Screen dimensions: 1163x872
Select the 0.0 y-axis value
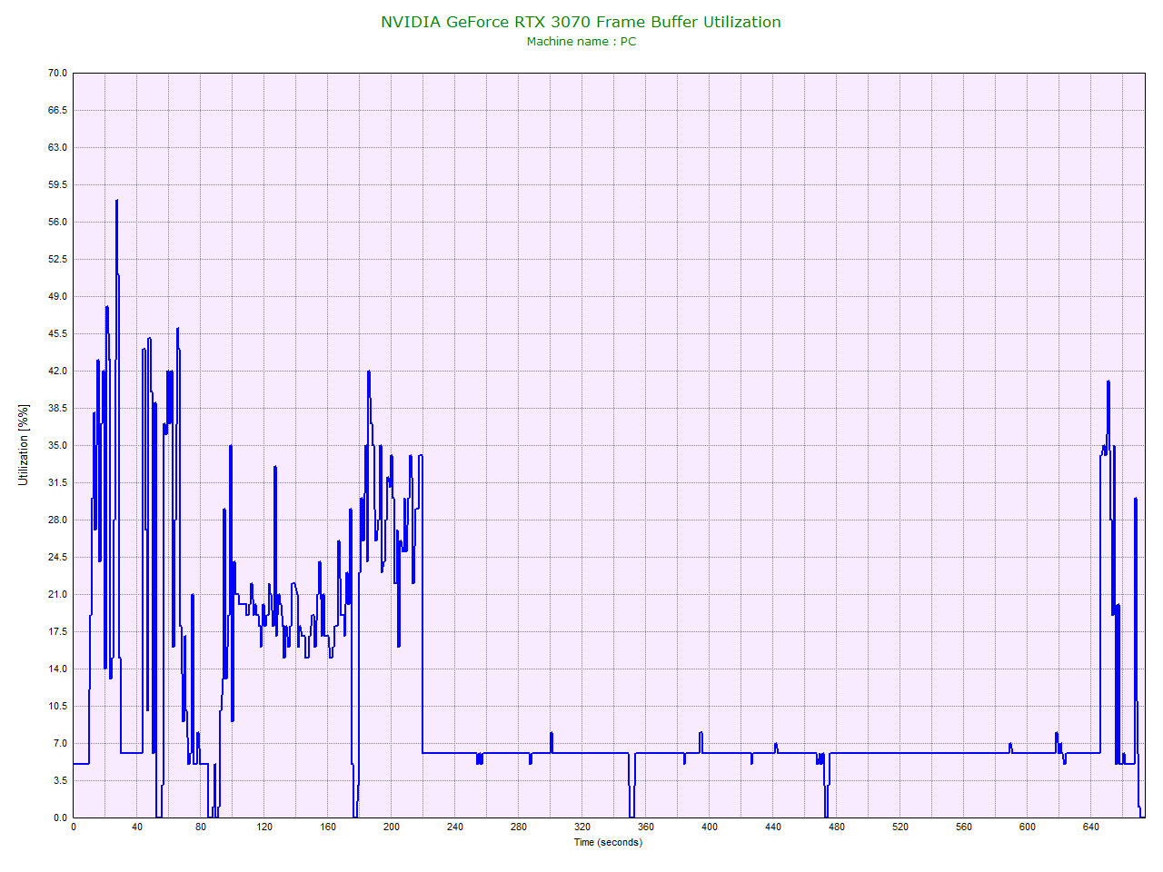tap(60, 817)
